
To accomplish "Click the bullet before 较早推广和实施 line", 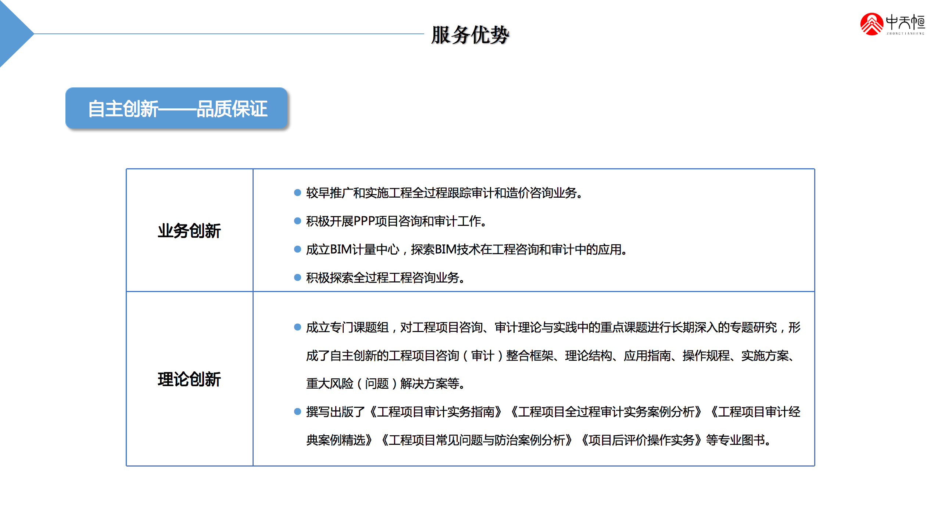I will tap(297, 192).
